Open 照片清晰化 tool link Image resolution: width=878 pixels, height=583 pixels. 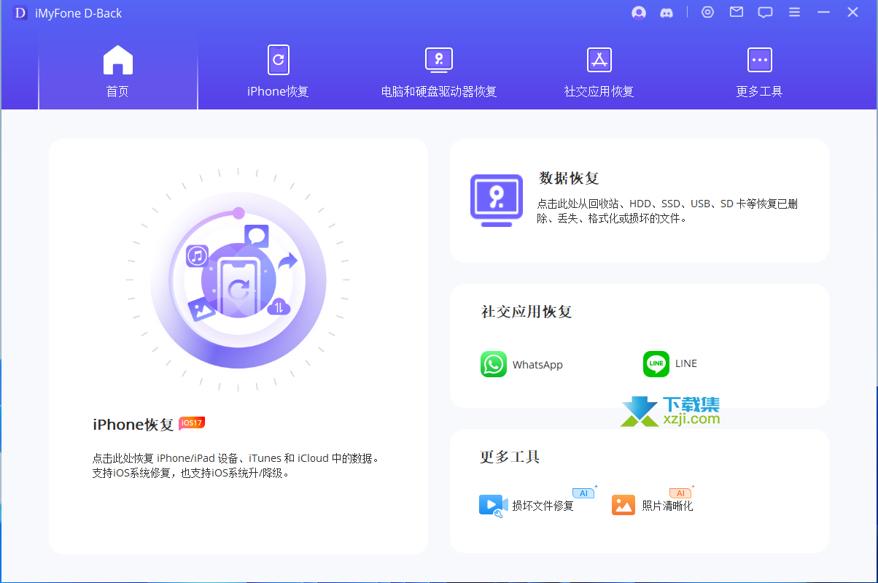pos(667,506)
